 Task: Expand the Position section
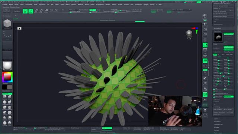pyautogui.click(x=216, y=19)
